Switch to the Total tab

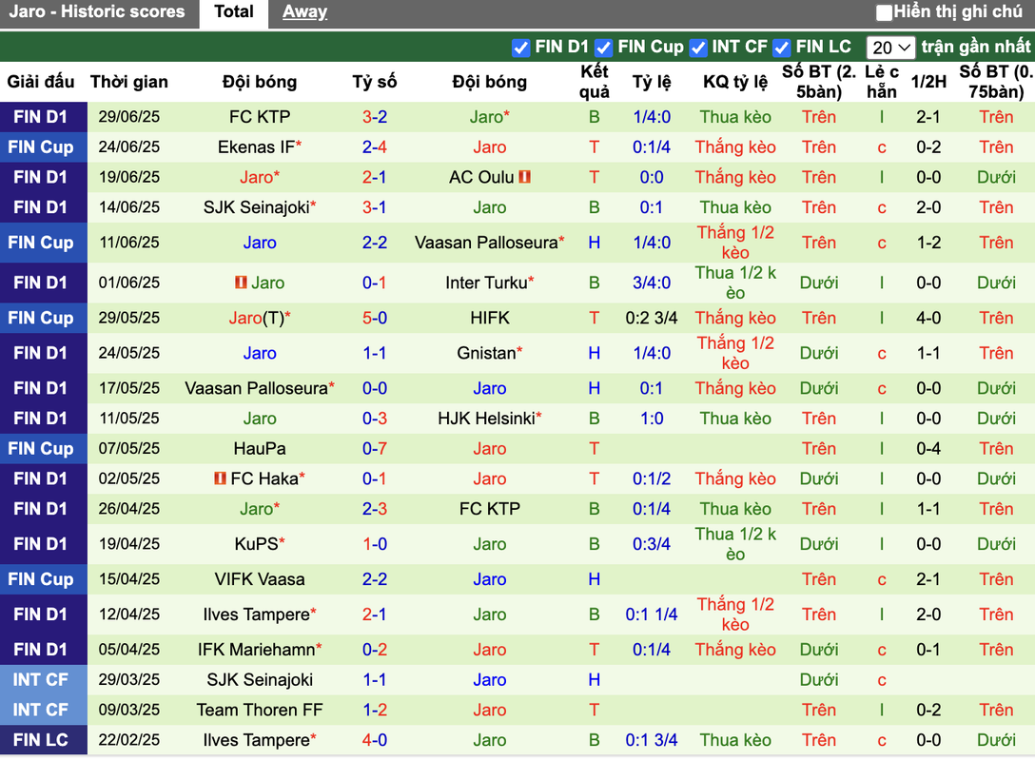pyautogui.click(x=234, y=12)
